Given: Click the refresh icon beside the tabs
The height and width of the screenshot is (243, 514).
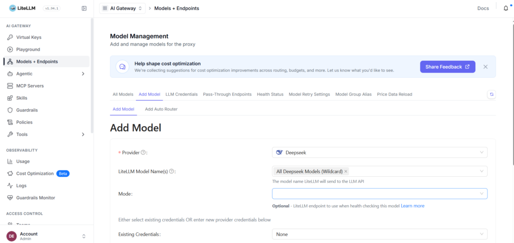Looking at the screenshot, I should [x=491, y=94].
